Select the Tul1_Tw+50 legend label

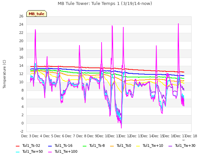click(33, 151)
